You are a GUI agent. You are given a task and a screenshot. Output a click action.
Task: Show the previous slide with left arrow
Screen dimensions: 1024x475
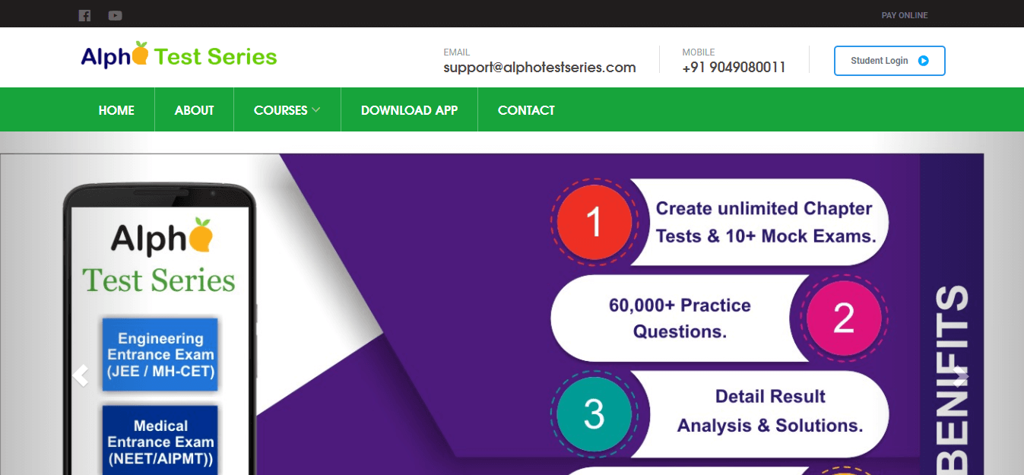click(81, 375)
